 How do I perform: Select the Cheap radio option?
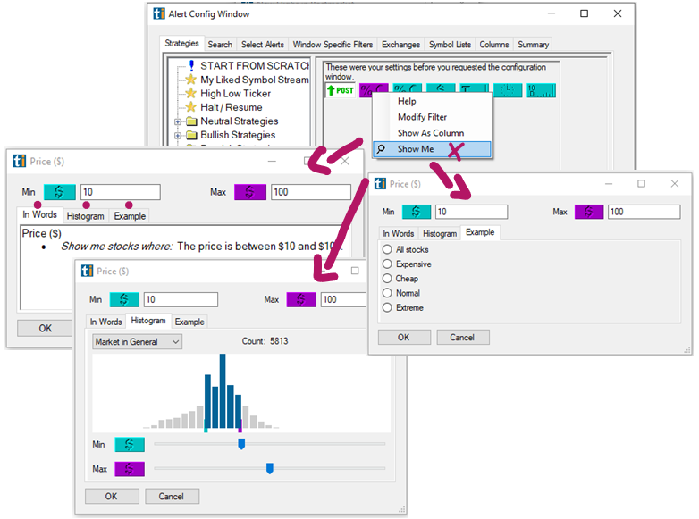387,279
